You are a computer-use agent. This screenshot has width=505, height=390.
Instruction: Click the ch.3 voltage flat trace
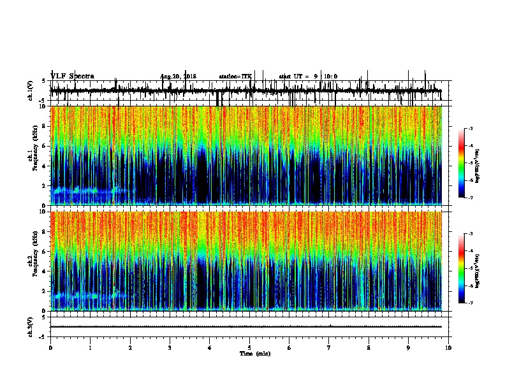pyautogui.click(x=246, y=327)
